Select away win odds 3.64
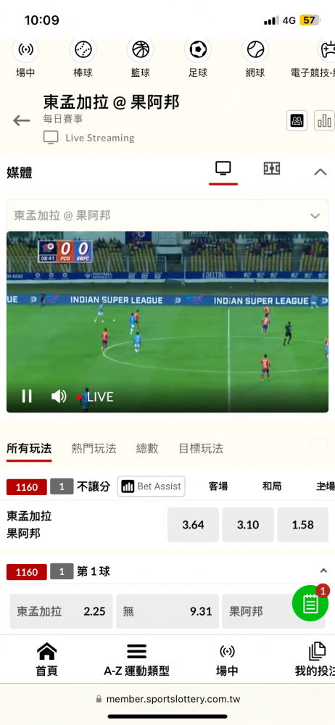Screen dimensions: 335x725 193,525
